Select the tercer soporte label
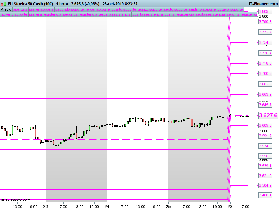 click(98, 9)
